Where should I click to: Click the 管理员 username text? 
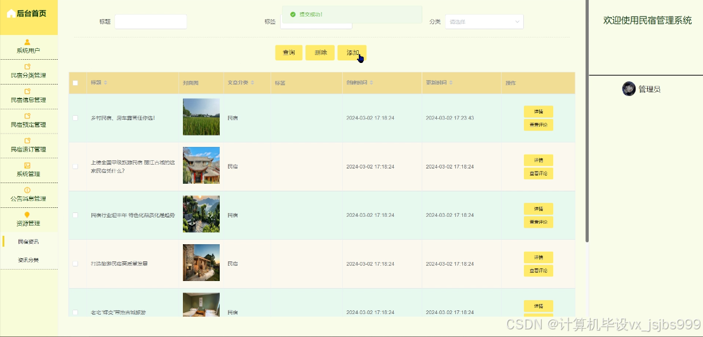click(650, 89)
